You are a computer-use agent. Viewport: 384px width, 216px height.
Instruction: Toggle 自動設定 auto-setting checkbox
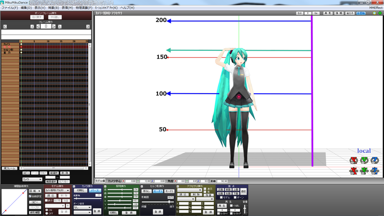30,196
